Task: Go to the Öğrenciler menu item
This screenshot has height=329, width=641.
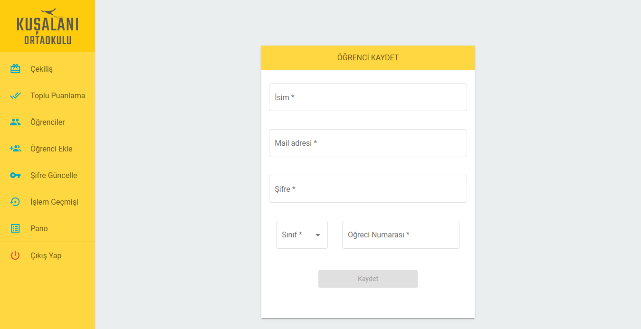Action: 48,122
